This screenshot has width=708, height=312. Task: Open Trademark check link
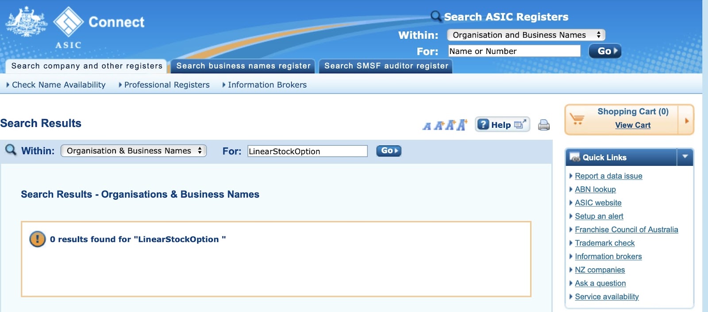tap(605, 243)
